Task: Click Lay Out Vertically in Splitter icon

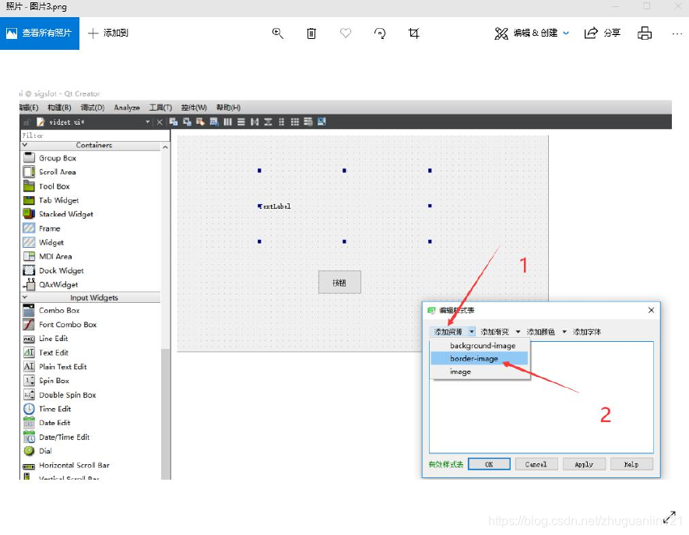Action: [x=268, y=121]
